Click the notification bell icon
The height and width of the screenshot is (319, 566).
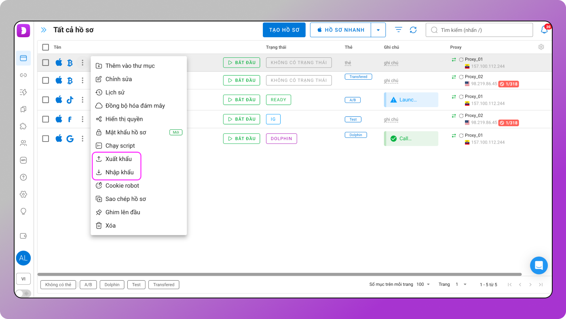coord(544,30)
